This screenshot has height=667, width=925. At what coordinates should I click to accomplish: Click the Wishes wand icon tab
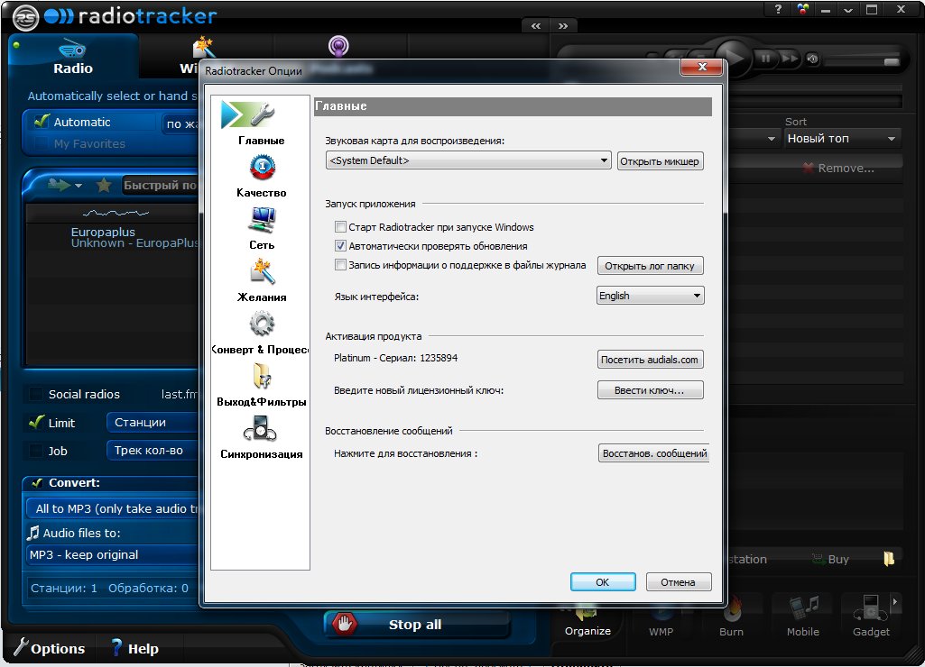(203, 47)
